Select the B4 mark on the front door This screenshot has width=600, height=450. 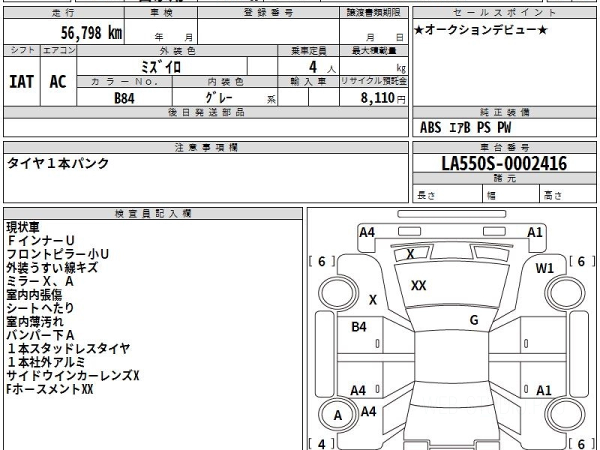tap(359, 327)
